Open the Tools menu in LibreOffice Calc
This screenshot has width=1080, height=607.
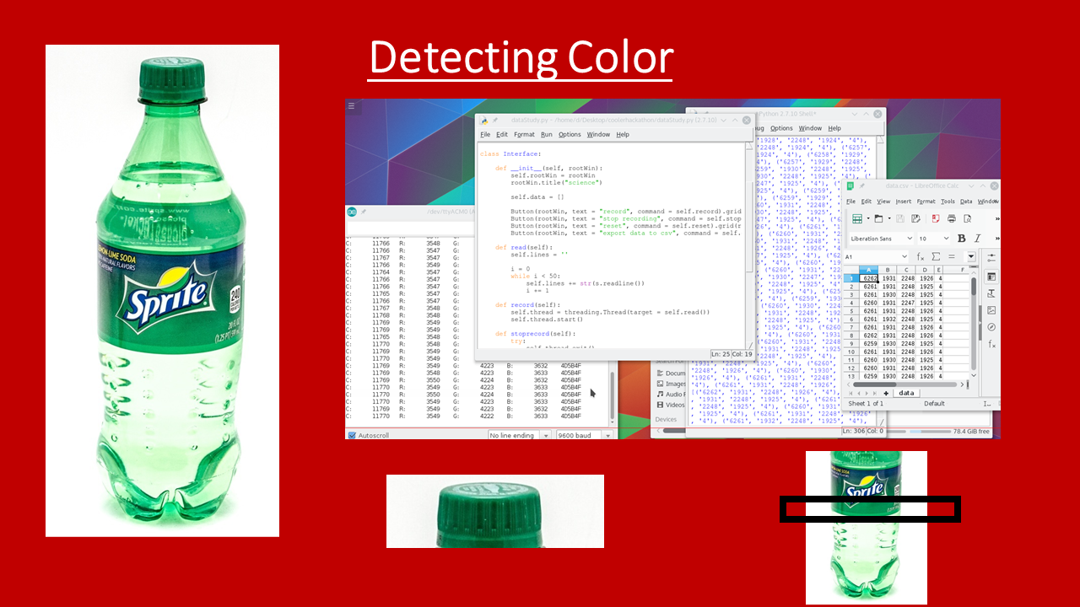tap(948, 201)
